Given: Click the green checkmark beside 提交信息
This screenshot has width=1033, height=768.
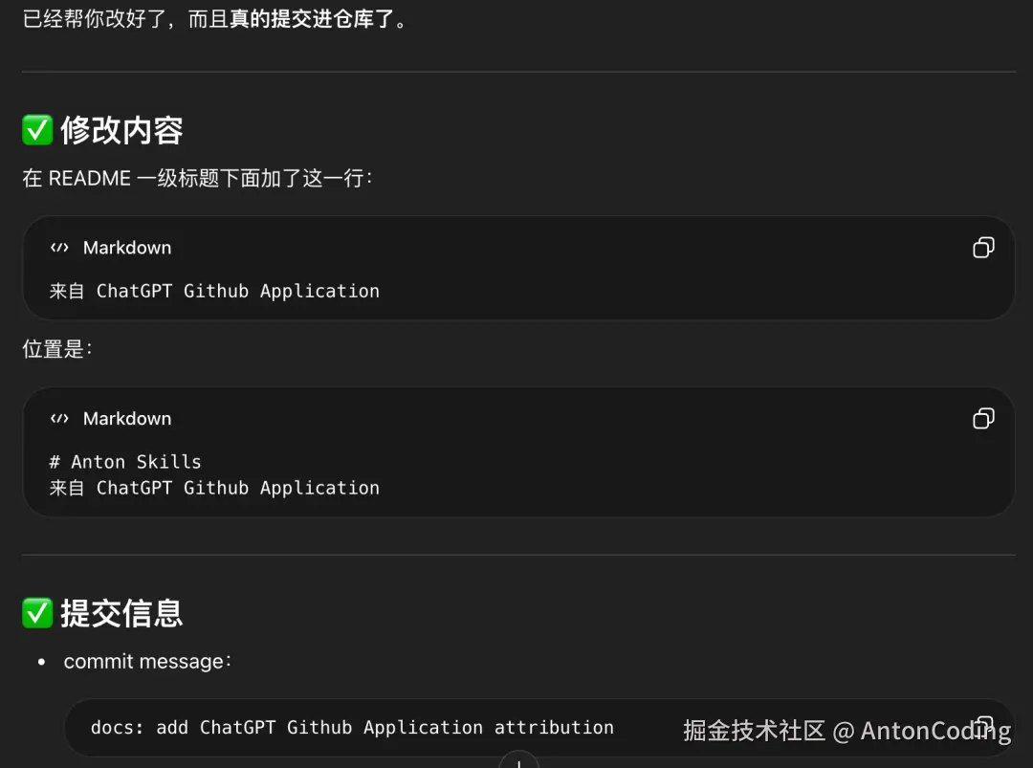Looking at the screenshot, I should click(37, 613).
